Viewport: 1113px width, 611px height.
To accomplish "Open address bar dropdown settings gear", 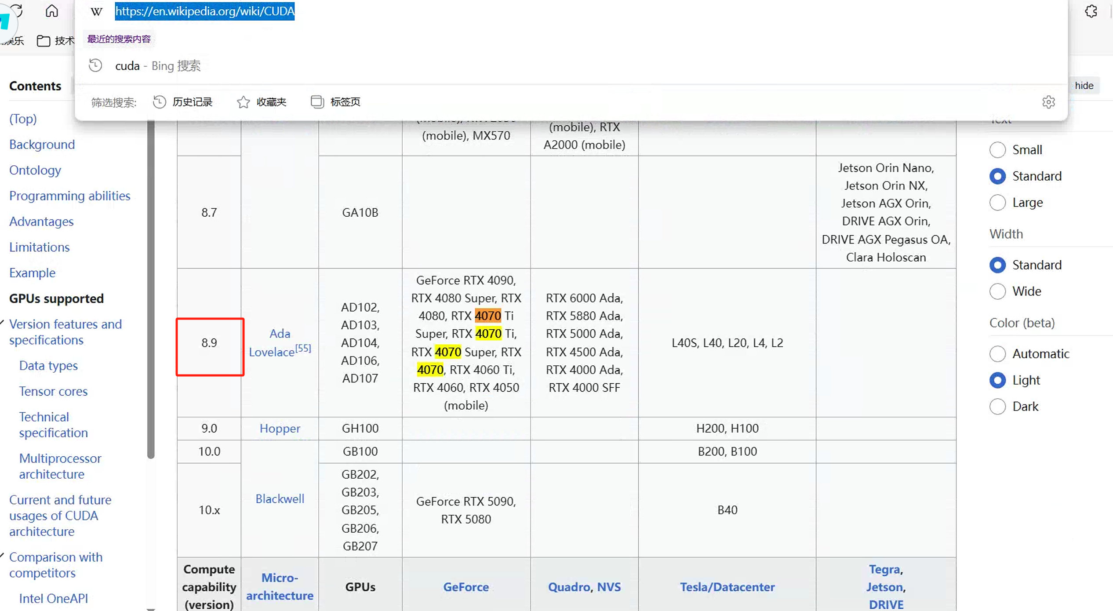I will coord(1049,102).
